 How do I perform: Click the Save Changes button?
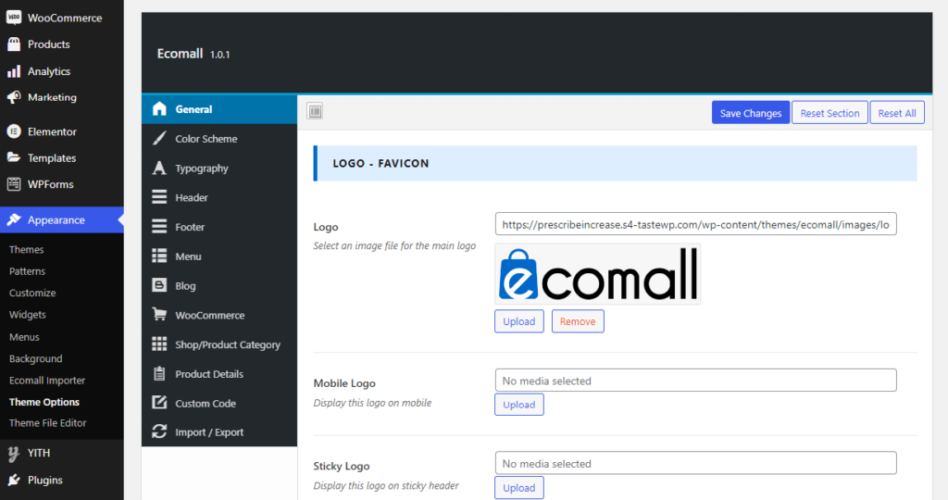[x=750, y=113]
